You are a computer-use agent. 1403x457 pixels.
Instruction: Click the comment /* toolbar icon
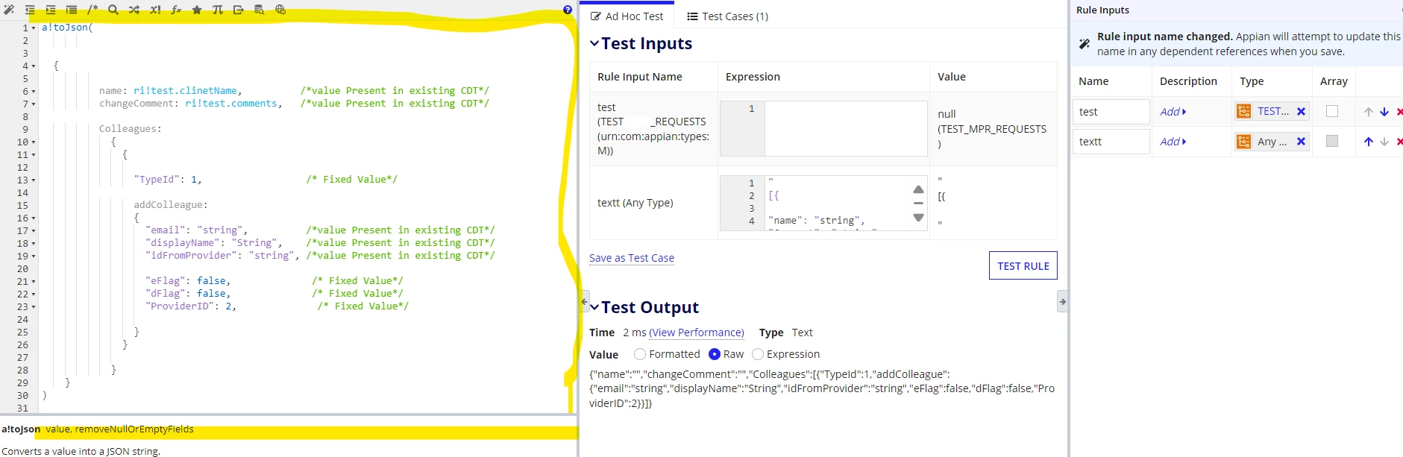[92, 10]
